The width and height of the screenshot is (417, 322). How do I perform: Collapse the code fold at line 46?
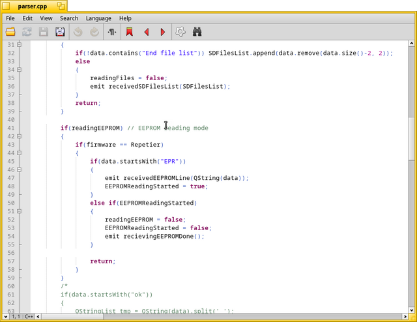coord(19,169)
